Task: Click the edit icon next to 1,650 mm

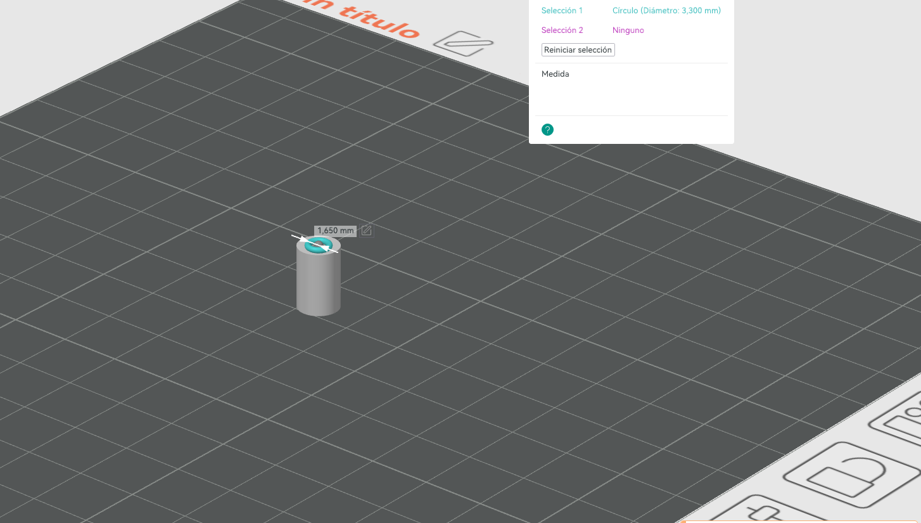Action: 367,231
